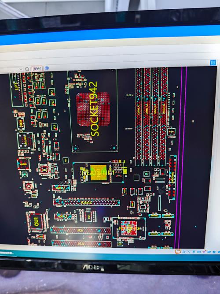
Task: Toggle the Sogou punctuation mode icon
Action: tap(189, 252)
